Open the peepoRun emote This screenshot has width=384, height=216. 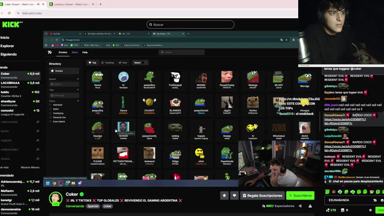tap(149, 80)
